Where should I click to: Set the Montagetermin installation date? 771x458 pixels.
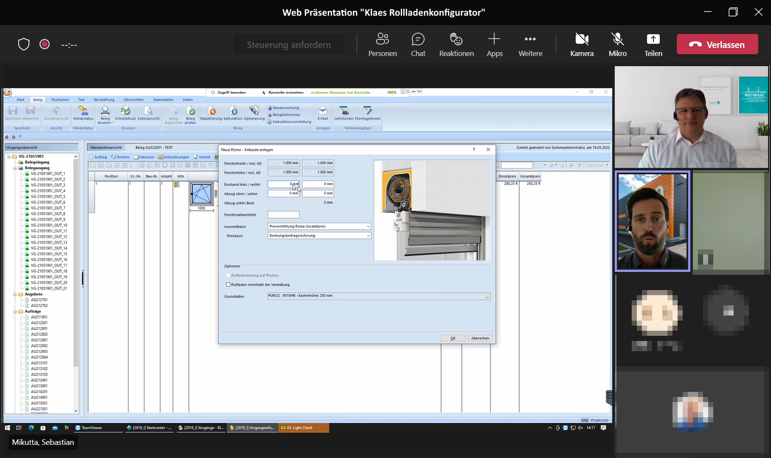click(368, 114)
